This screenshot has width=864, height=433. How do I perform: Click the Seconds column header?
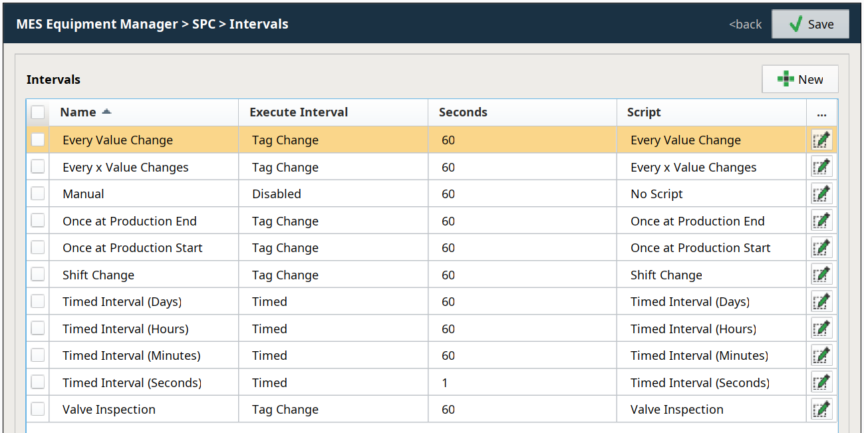pyautogui.click(x=463, y=112)
